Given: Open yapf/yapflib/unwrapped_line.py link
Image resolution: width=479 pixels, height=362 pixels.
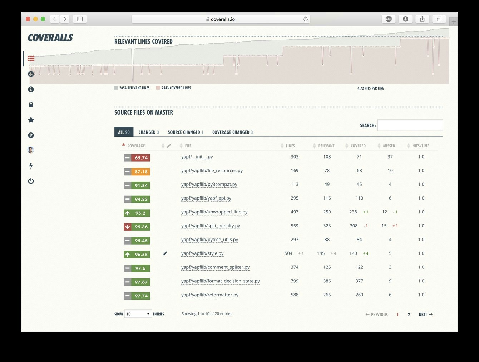Looking at the screenshot, I should tap(214, 212).
